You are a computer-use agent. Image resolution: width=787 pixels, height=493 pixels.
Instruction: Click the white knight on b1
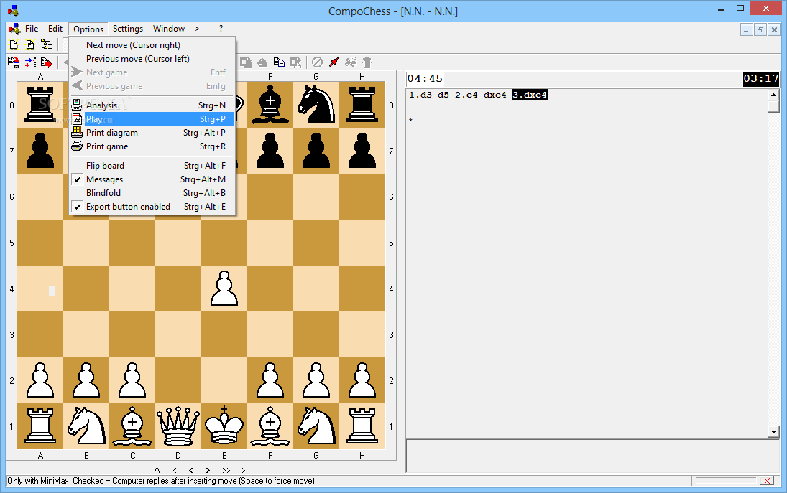pyautogui.click(x=86, y=426)
